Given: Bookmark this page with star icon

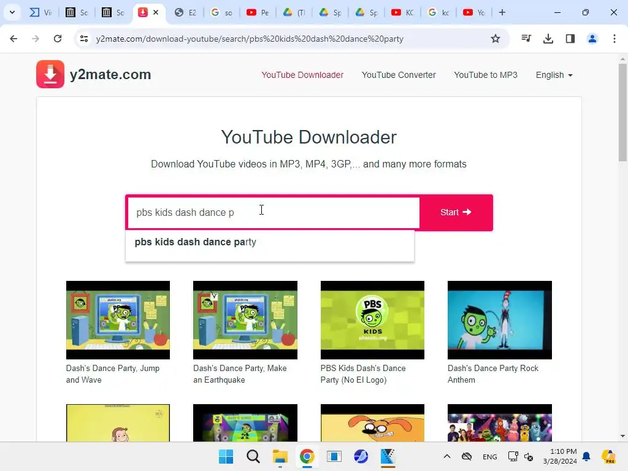Looking at the screenshot, I should [496, 39].
